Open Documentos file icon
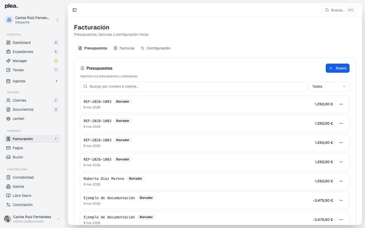The image size is (365, 228). [x=8, y=109]
